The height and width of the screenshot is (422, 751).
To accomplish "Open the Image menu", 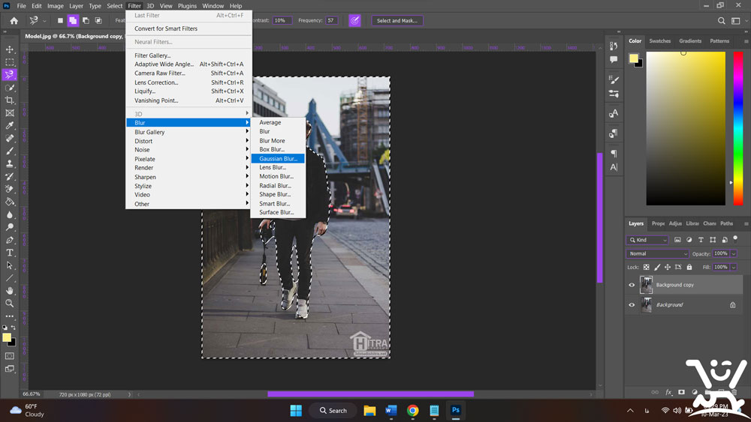I will 55,6.
